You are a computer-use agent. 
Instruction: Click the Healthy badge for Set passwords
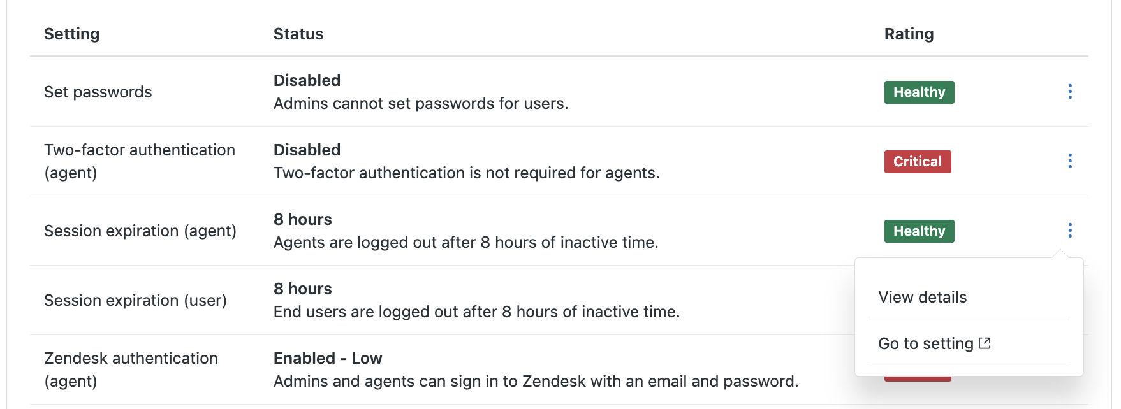(x=919, y=92)
